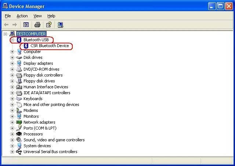The width and height of the screenshot is (235, 166).
Task: Select Mice and other pointing devices text
Action: [51, 105]
